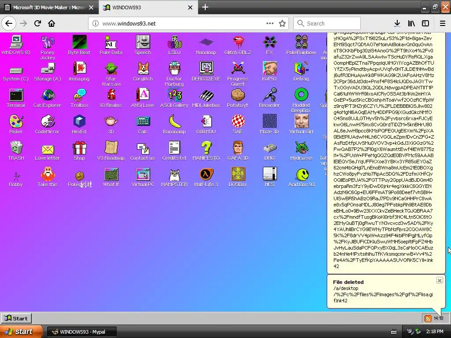This screenshot has height=338, width=451.
Task: Reload the current page
Action: click(37, 23)
